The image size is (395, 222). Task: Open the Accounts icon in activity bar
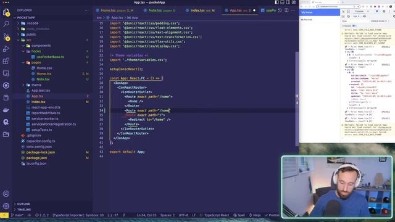click(x=6, y=194)
